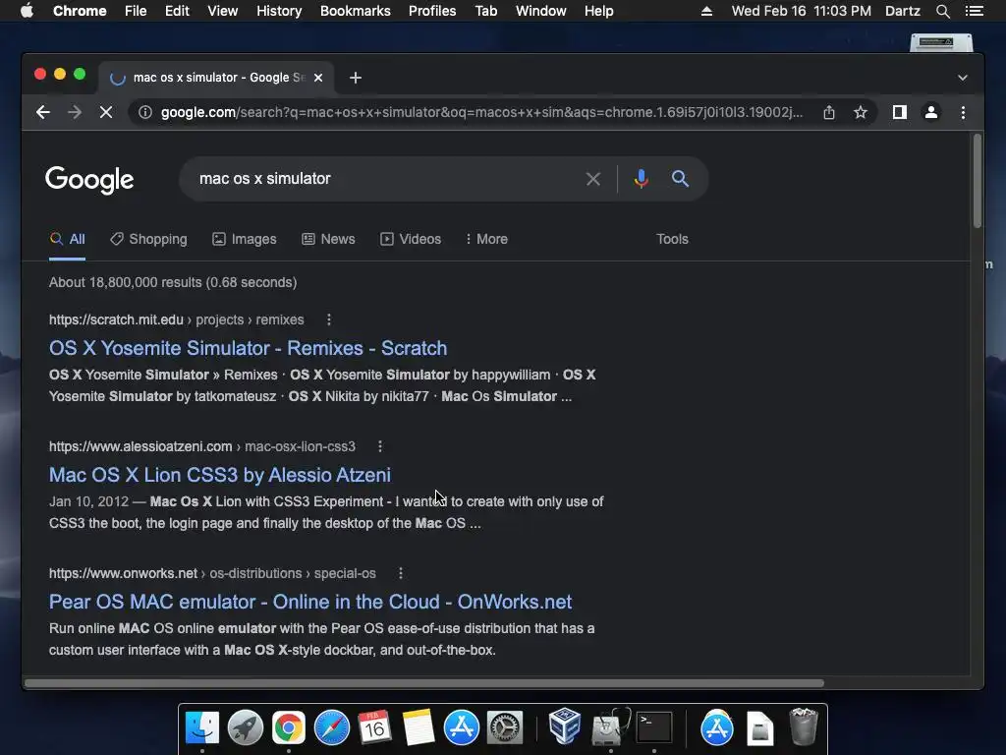Open Chrome three-dot menu
Image resolution: width=1006 pixels, height=755 pixels.
tap(963, 112)
